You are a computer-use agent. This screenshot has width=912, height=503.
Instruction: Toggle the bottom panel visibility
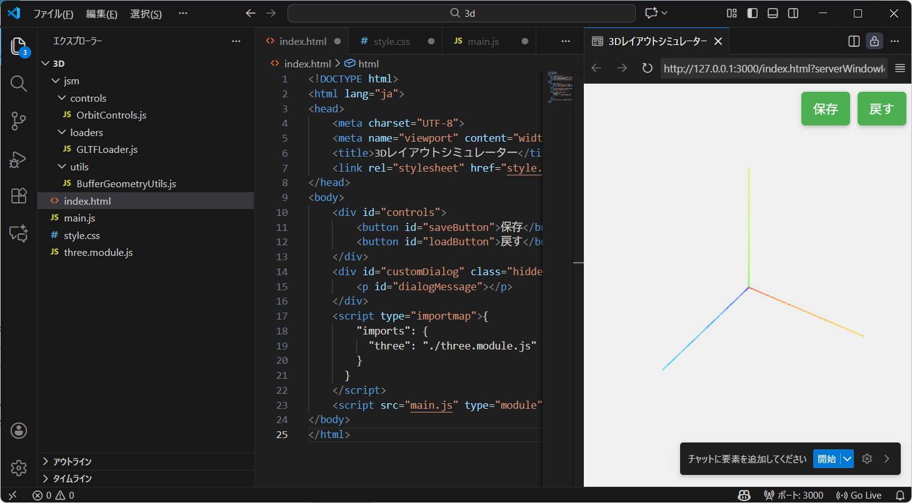point(773,13)
